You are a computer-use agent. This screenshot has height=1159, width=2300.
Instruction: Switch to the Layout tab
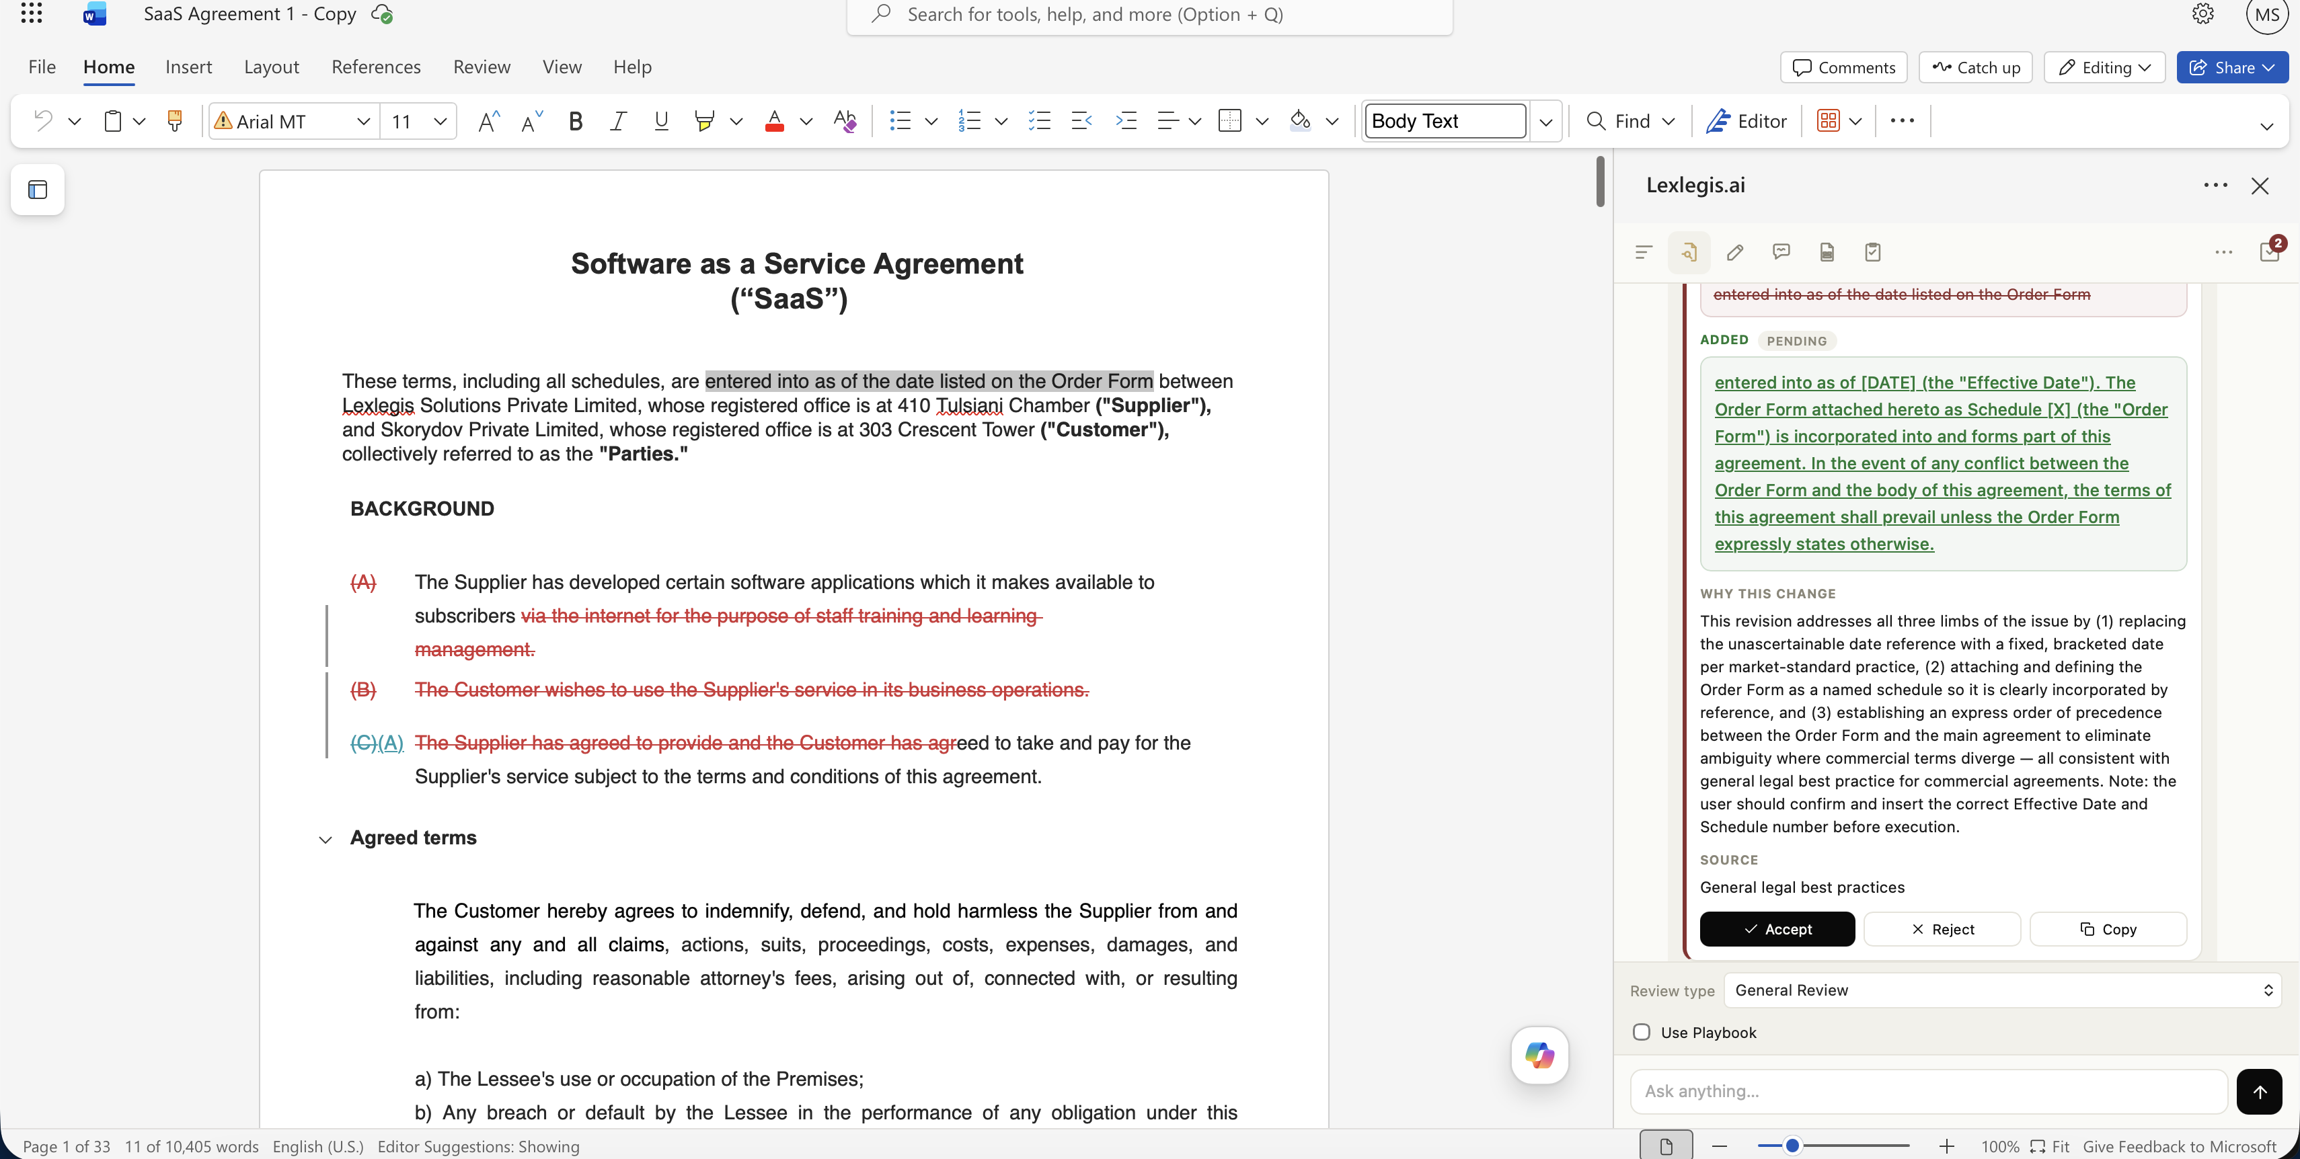272,67
